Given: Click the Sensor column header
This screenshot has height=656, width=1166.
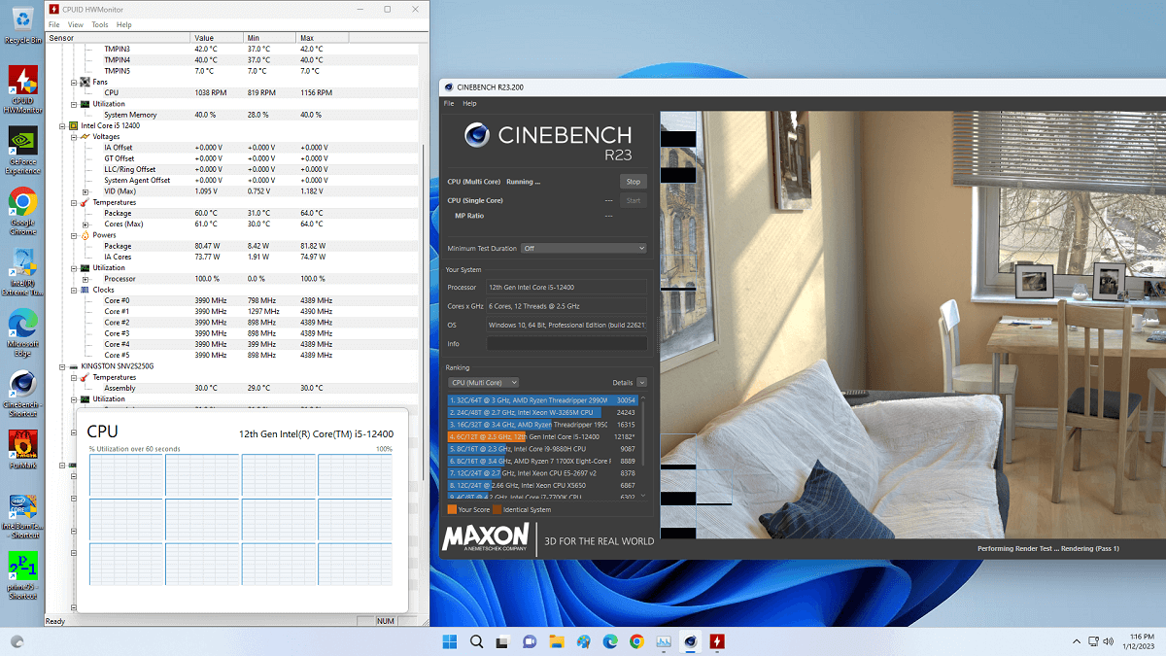Looking at the screenshot, I should tap(118, 37).
